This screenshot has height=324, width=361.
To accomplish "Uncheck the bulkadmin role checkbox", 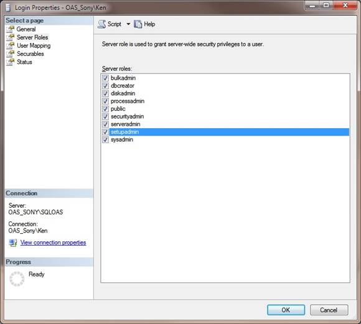I will tap(105, 78).
